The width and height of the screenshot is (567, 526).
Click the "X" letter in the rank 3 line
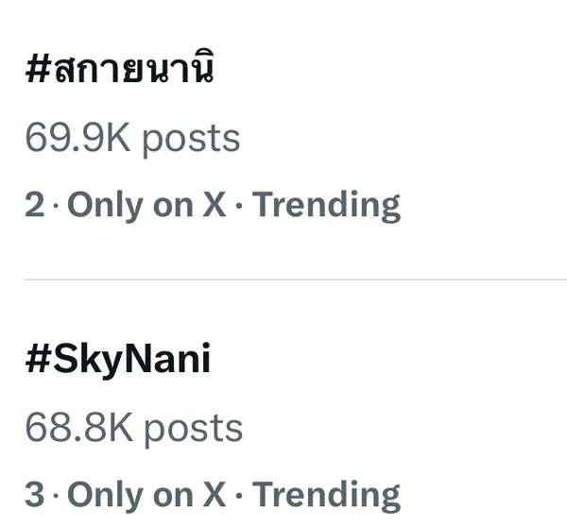coord(215,494)
